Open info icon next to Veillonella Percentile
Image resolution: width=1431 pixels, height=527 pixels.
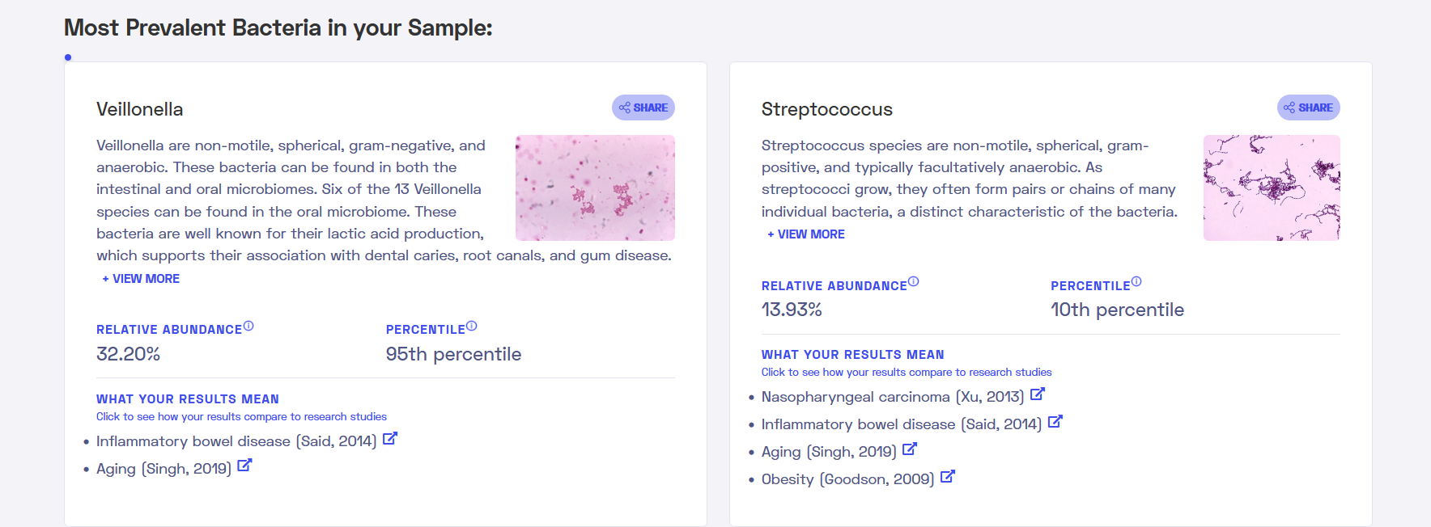[472, 326]
